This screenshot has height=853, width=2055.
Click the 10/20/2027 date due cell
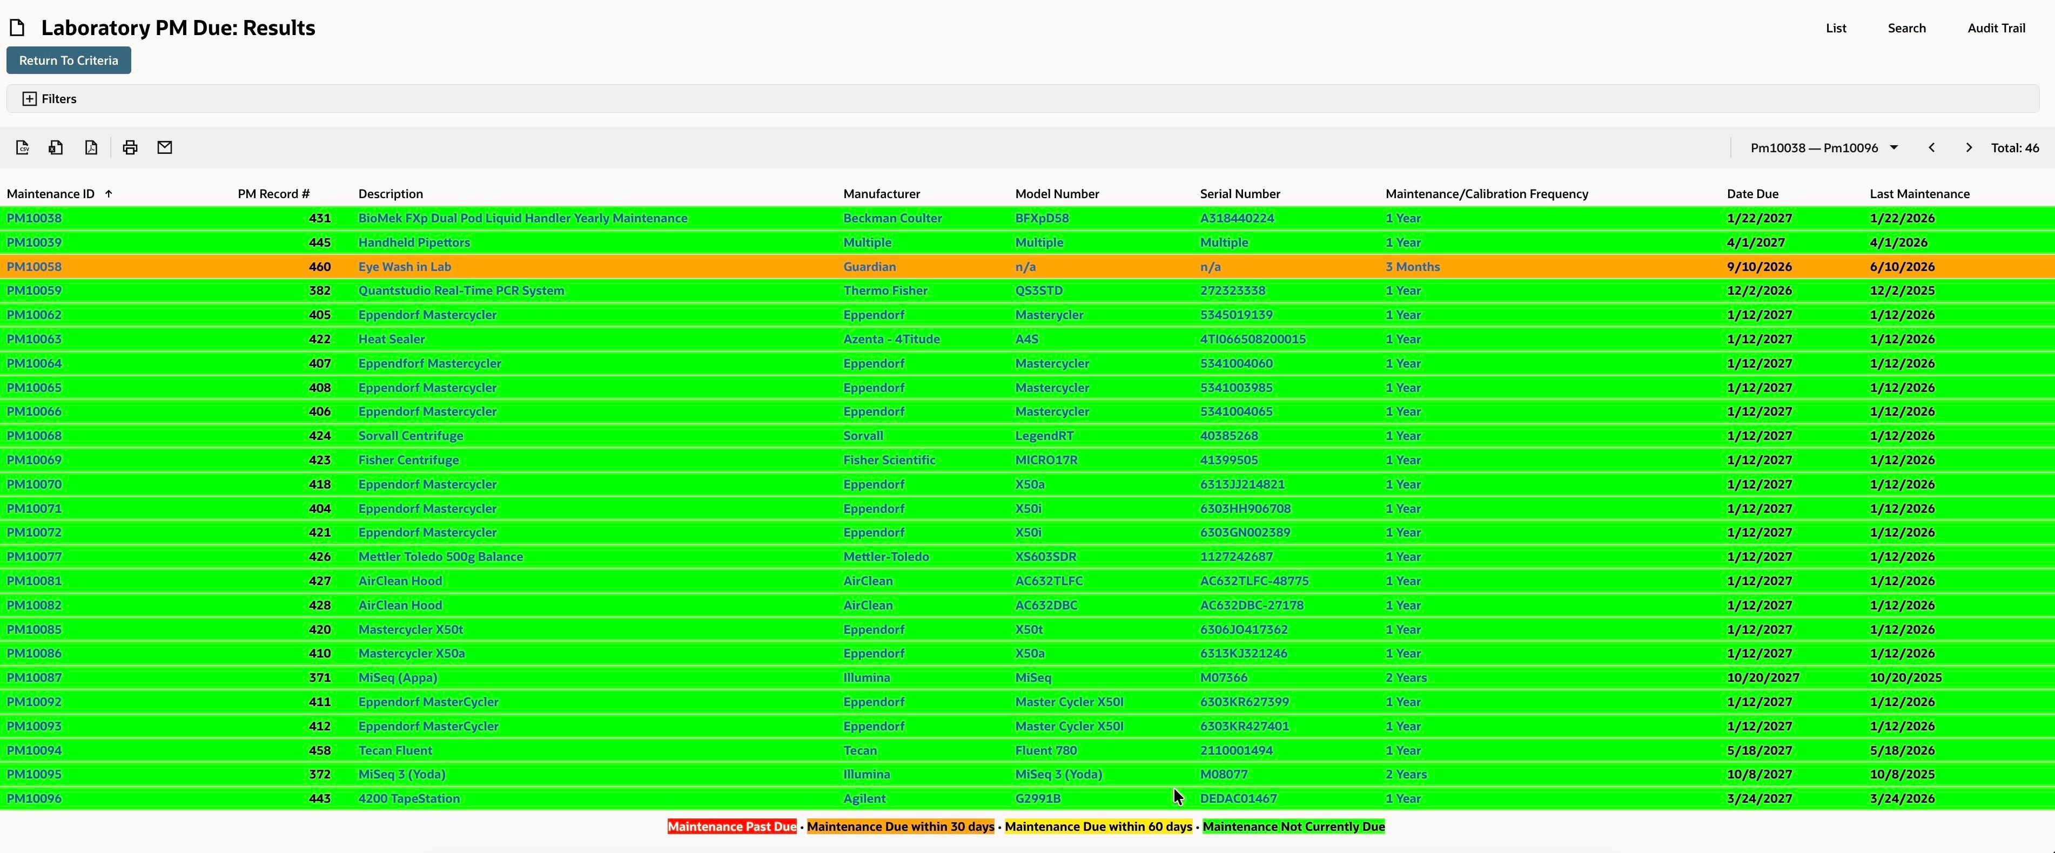point(1763,678)
